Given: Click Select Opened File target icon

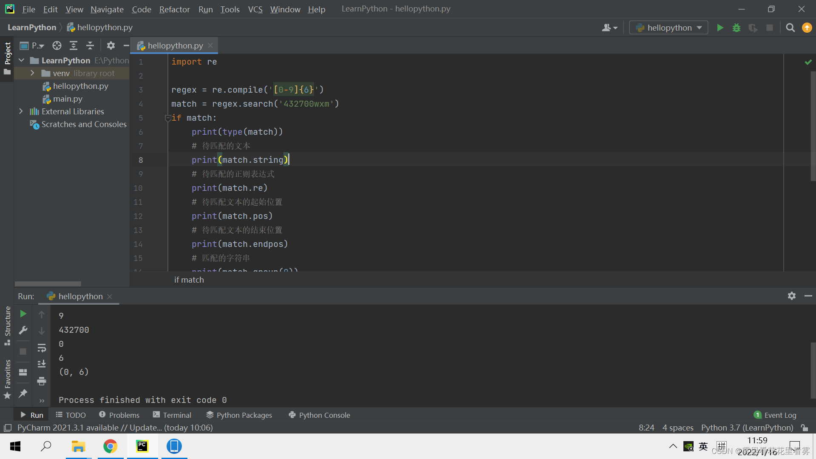Looking at the screenshot, I should pyautogui.click(x=57, y=45).
